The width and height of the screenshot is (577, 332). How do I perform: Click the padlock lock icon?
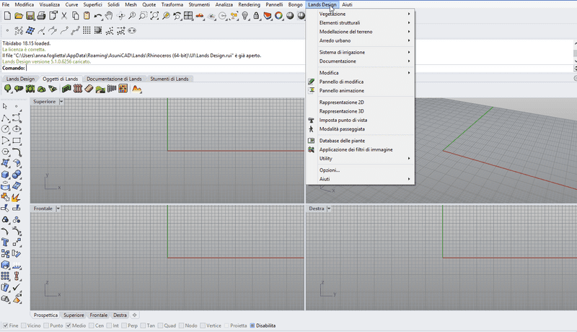(x=256, y=15)
